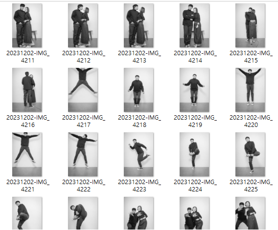Select the thumbnail of 20231202-IMG_4211

pos(27,25)
